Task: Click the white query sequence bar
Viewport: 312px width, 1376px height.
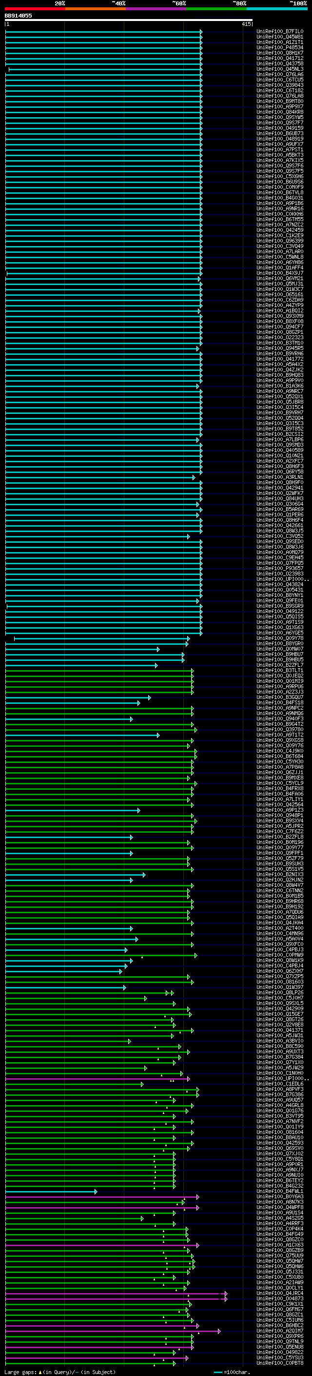Action: point(129,21)
